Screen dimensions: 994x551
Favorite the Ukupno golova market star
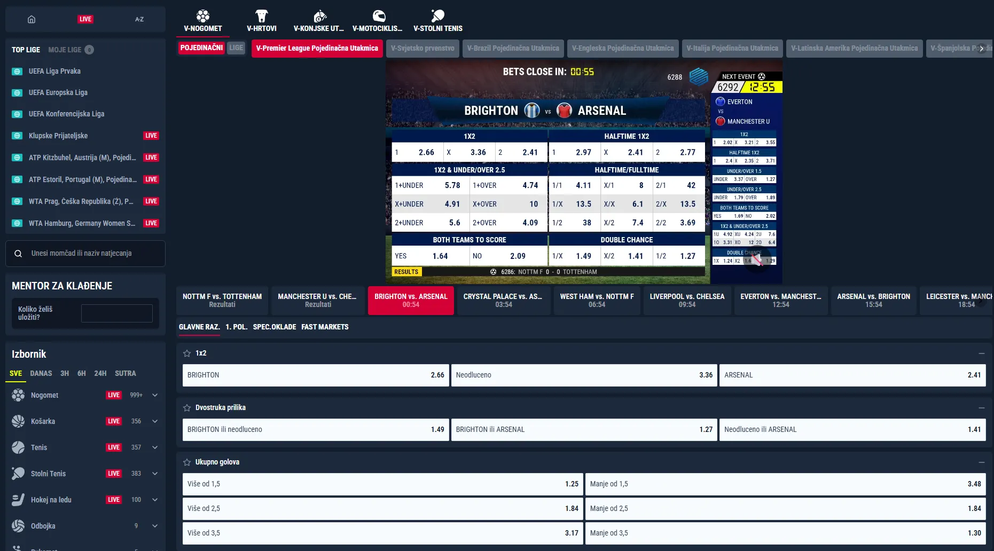click(187, 462)
